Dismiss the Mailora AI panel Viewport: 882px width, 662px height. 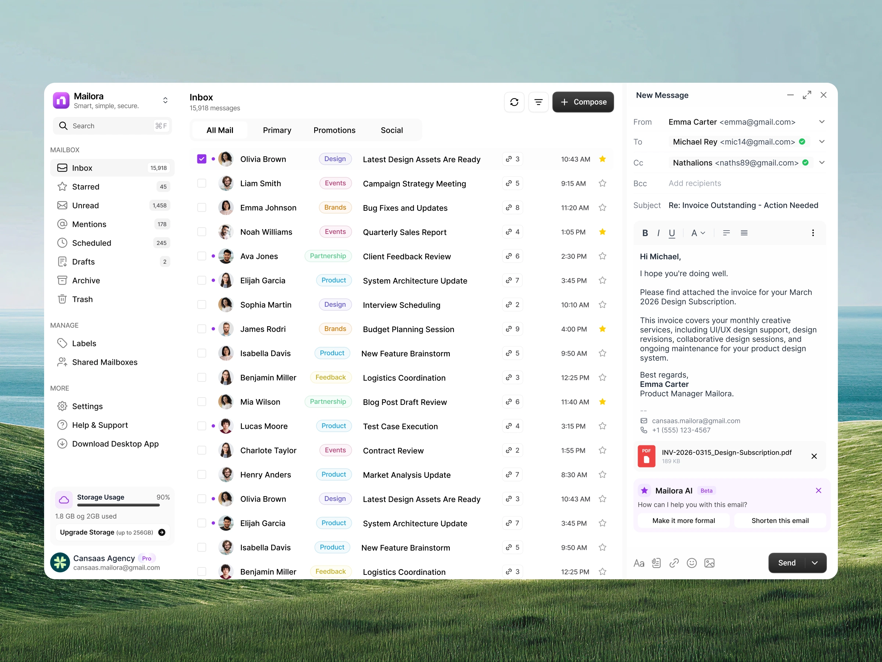(x=818, y=490)
